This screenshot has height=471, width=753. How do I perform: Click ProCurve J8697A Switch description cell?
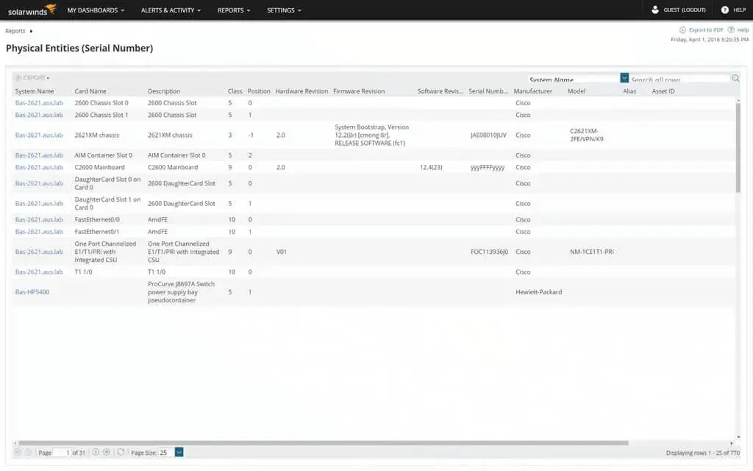(x=181, y=292)
